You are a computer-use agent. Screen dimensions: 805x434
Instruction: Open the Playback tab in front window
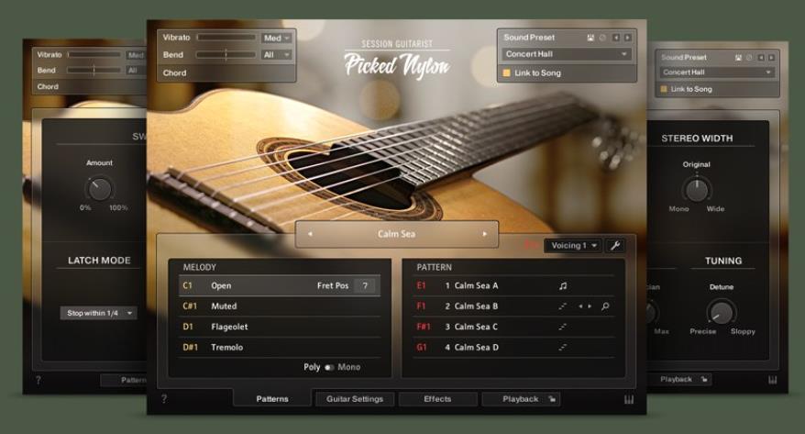tap(521, 399)
